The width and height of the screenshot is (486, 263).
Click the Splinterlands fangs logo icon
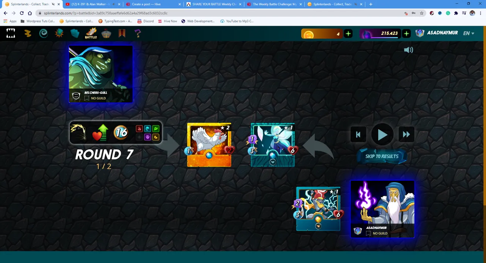pyautogui.click(x=11, y=33)
